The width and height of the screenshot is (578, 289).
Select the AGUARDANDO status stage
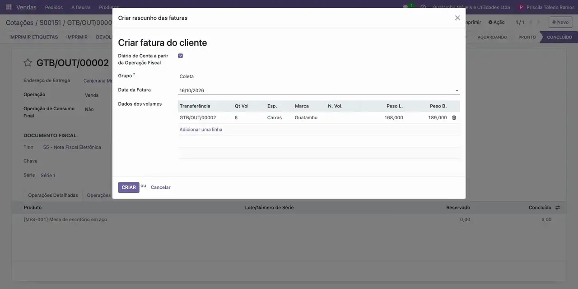coord(492,37)
